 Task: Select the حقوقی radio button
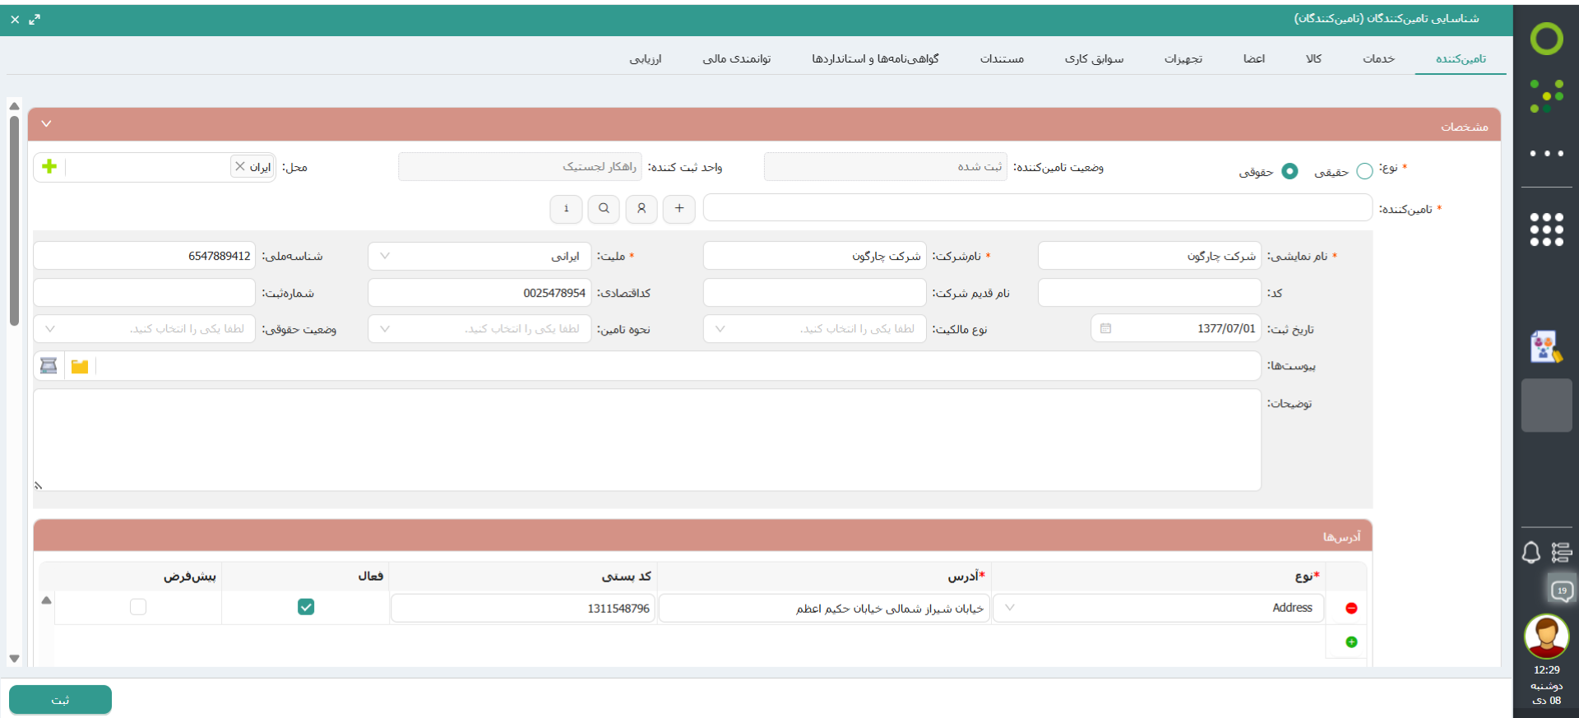click(1290, 171)
